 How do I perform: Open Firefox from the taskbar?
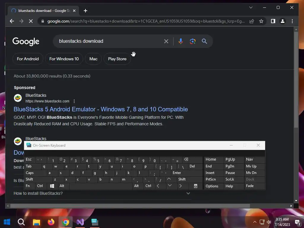pos(51,222)
